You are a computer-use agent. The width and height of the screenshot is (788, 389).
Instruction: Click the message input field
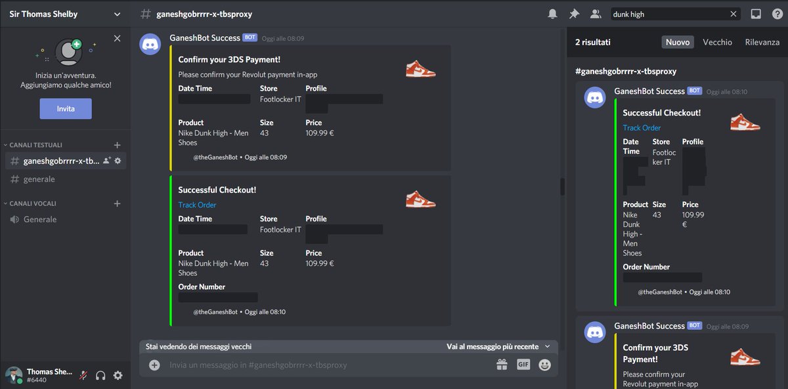click(328, 365)
